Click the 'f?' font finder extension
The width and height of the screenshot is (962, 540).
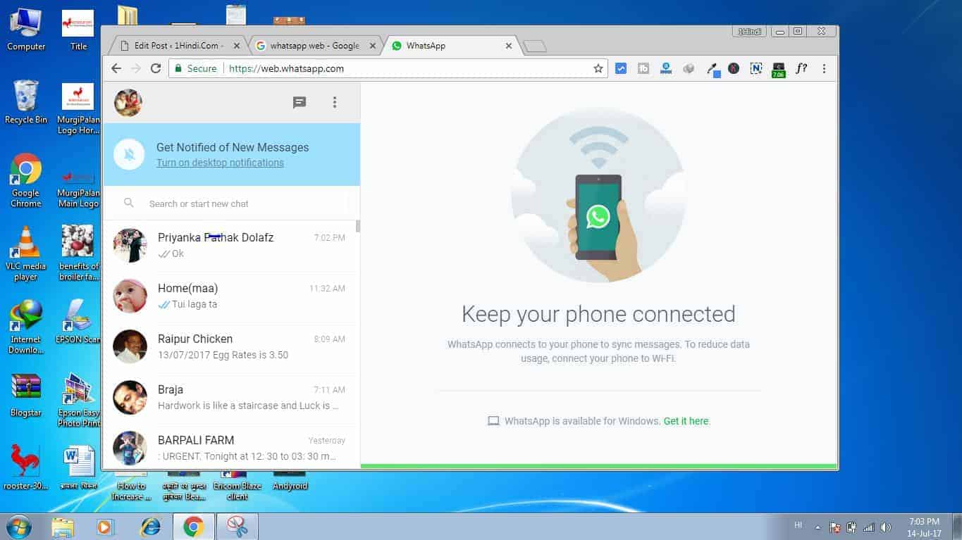tap(801, 68)
